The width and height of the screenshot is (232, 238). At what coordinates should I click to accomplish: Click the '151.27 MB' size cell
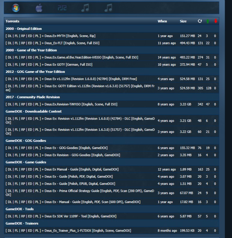187,36
